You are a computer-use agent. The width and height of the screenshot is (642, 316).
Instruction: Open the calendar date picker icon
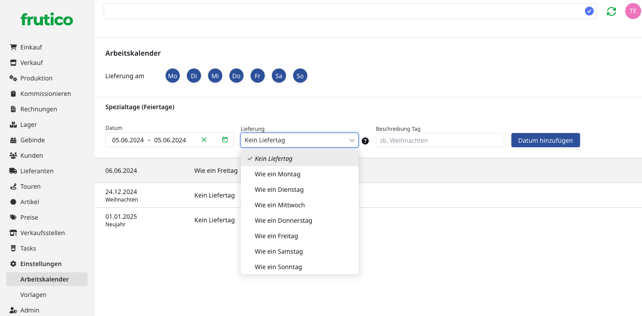pyautogui.click(x=225, y=140)
